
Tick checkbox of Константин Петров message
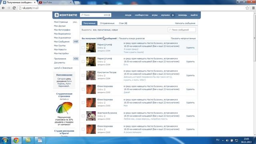tap(83, 75)
